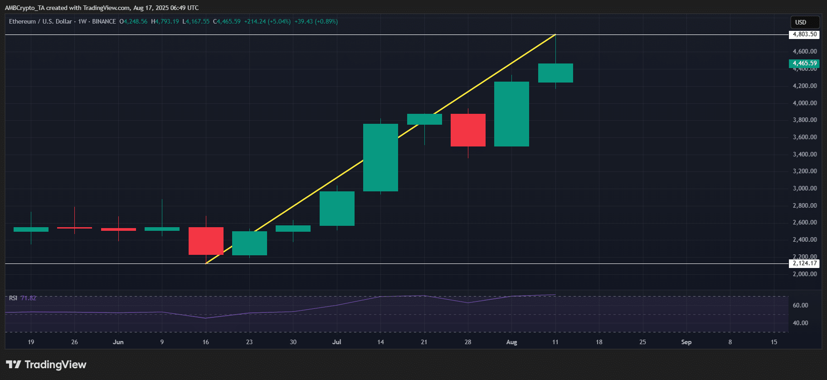827x380 pixels.
Task: Click the 60.00 level on RSI scale
Action: tap(800, 305)
